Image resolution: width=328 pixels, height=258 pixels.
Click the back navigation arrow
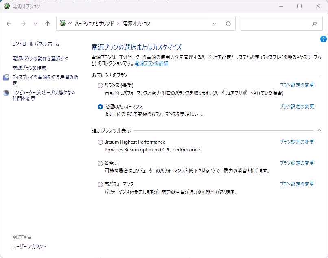coord(9,24)
